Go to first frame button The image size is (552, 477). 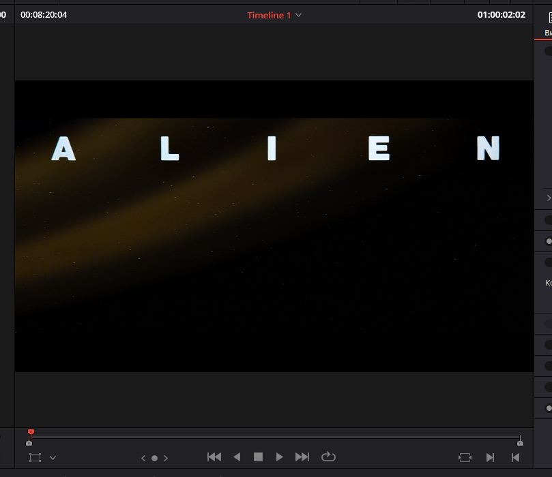point(214,457)
